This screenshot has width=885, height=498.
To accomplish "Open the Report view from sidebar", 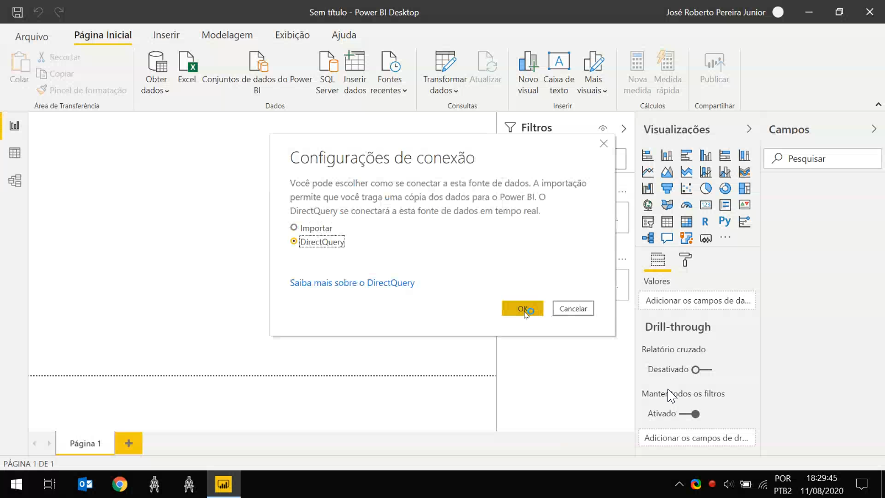I will point(15,126).
